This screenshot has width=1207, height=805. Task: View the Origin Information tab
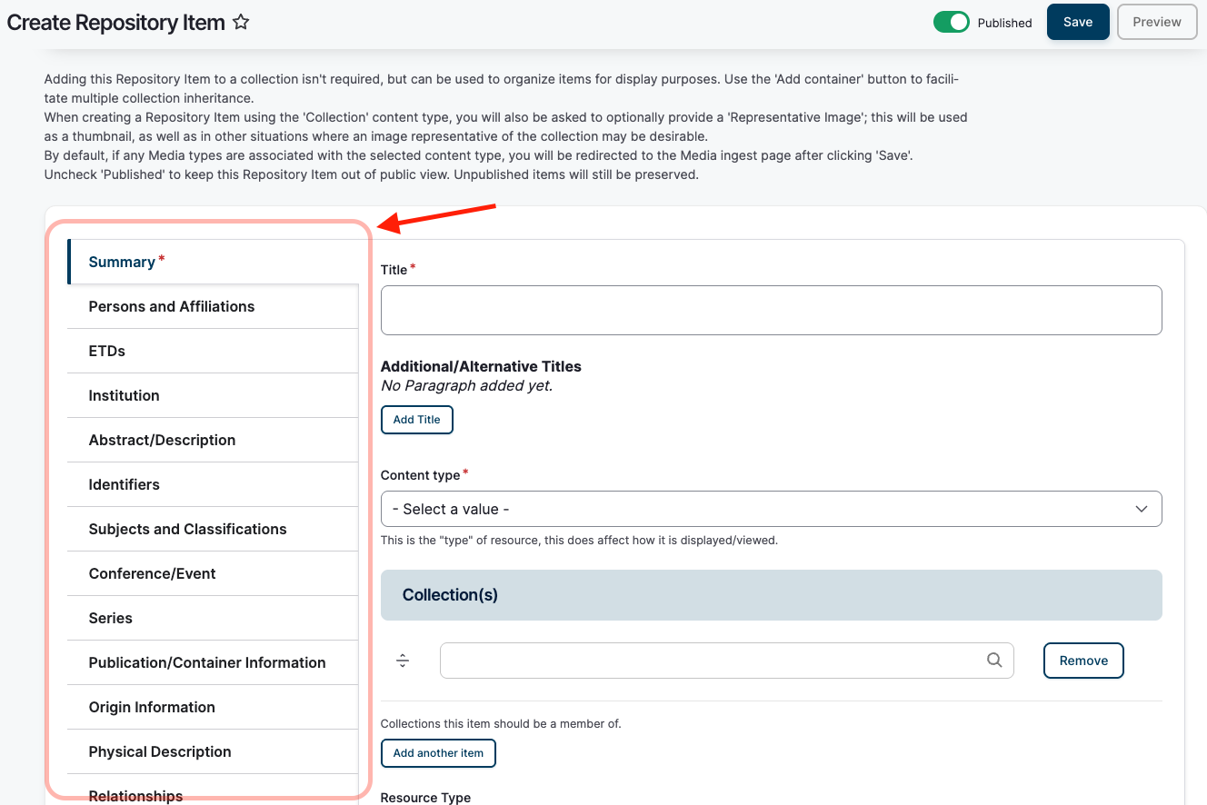(x=214, y=707)
